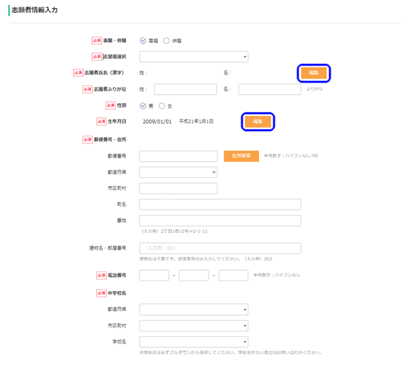This screenshot has width=409, height=371.
Task: Click the 番地 input field
Action: click(220, 220)
